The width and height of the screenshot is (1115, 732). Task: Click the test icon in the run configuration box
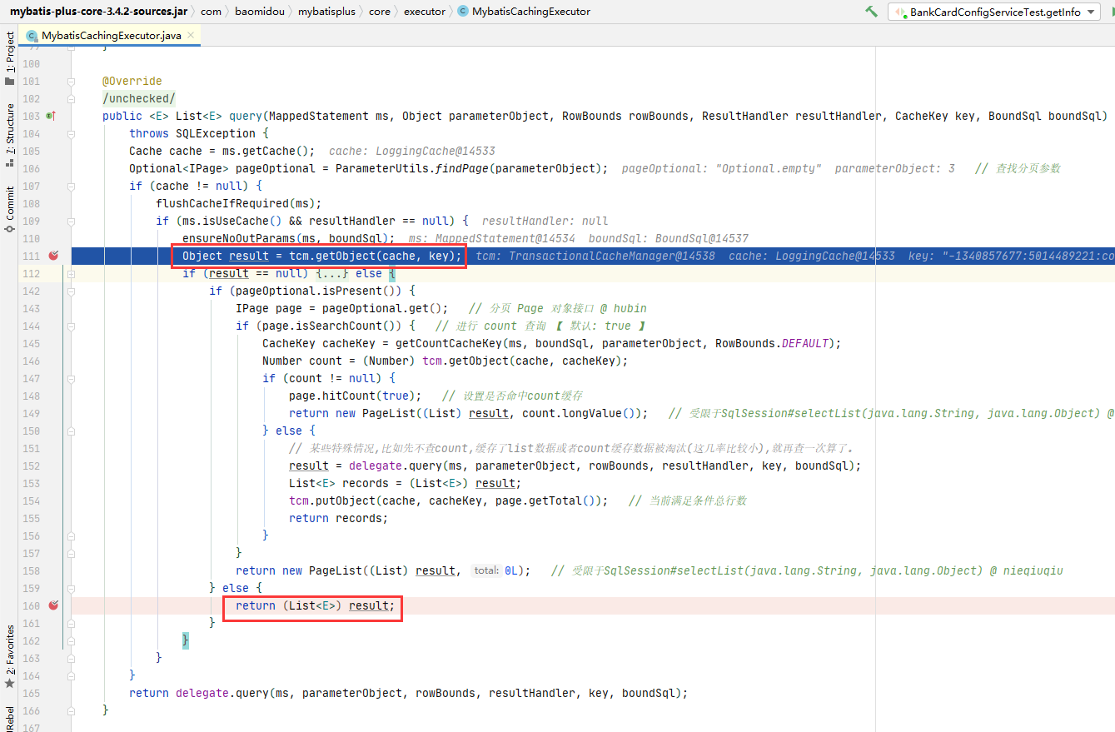(x=899, y=12)
